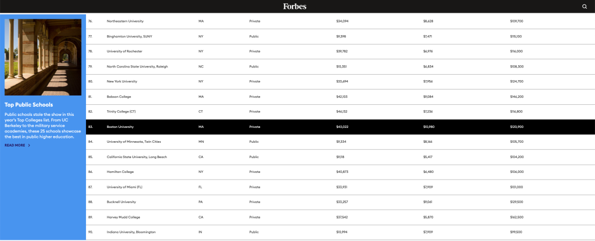
Task: Open University of Miami (FL) entry
Action: click(x=125, y=187)
